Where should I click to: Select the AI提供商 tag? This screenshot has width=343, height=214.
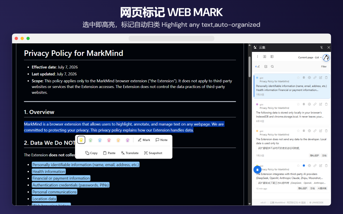(322, 188)
